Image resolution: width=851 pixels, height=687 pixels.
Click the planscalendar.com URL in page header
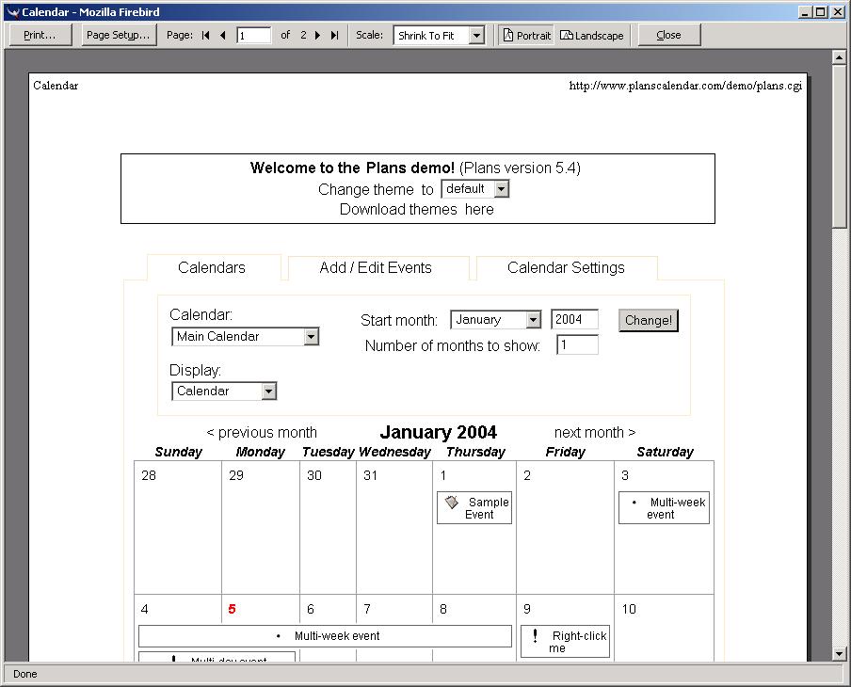tap(685, 86)
